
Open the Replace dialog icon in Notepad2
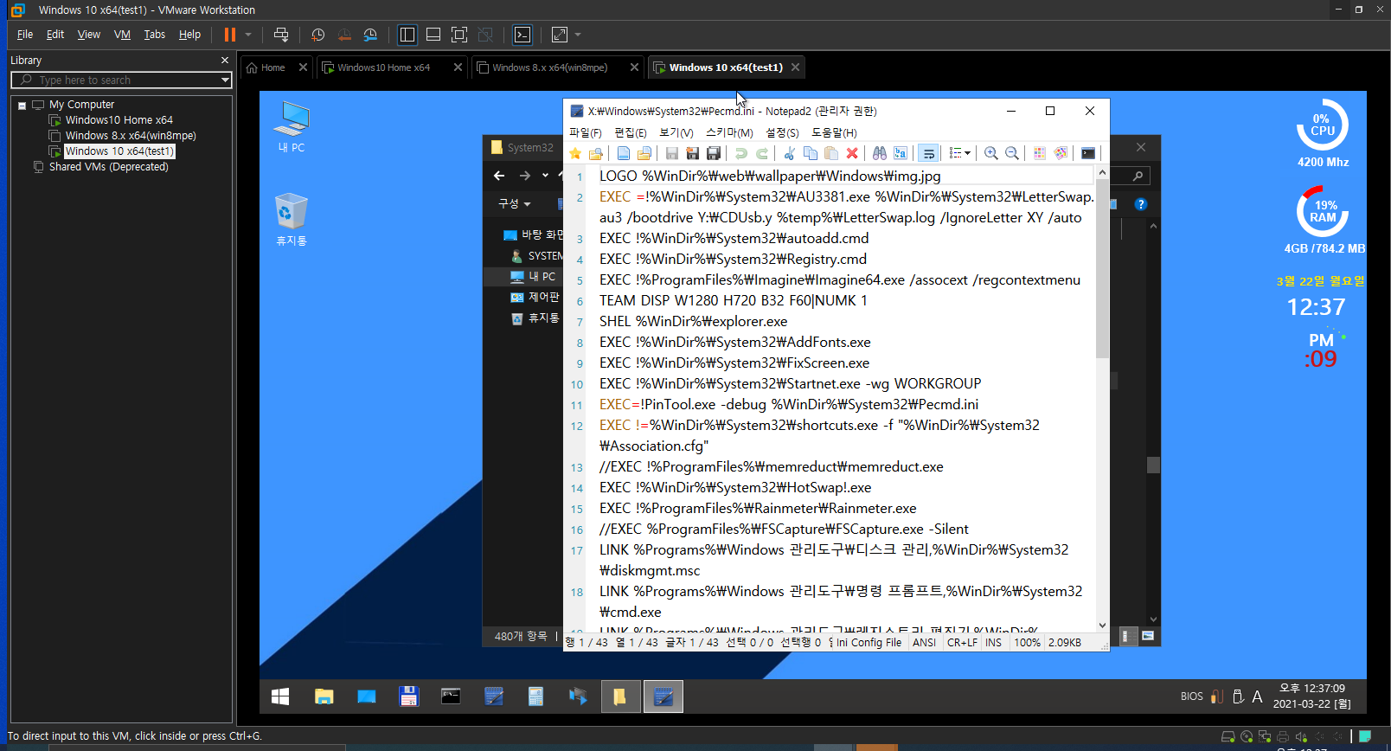pyautogui.click(x=901, y=153)
